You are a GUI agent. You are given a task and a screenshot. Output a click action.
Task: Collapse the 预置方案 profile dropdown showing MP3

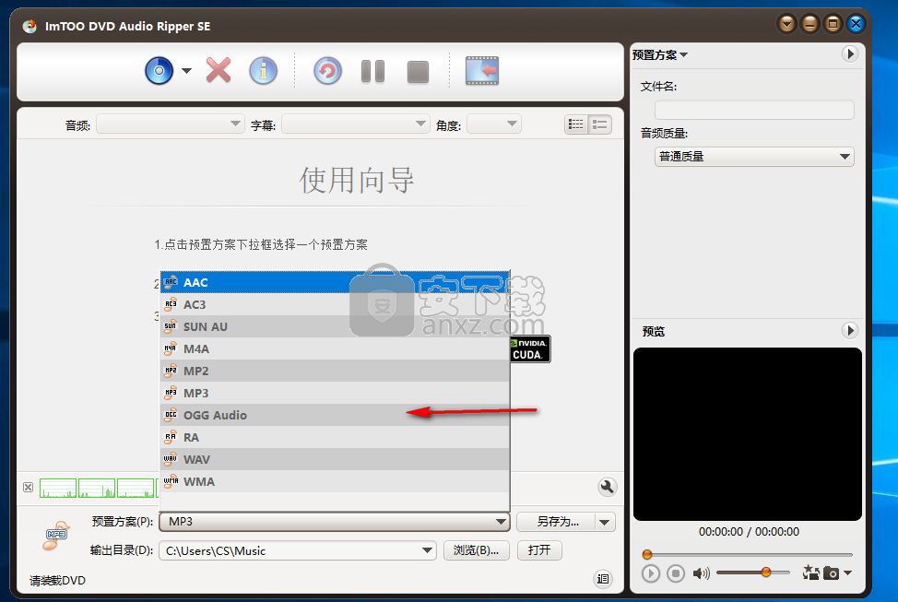click(x=335, y=522)
